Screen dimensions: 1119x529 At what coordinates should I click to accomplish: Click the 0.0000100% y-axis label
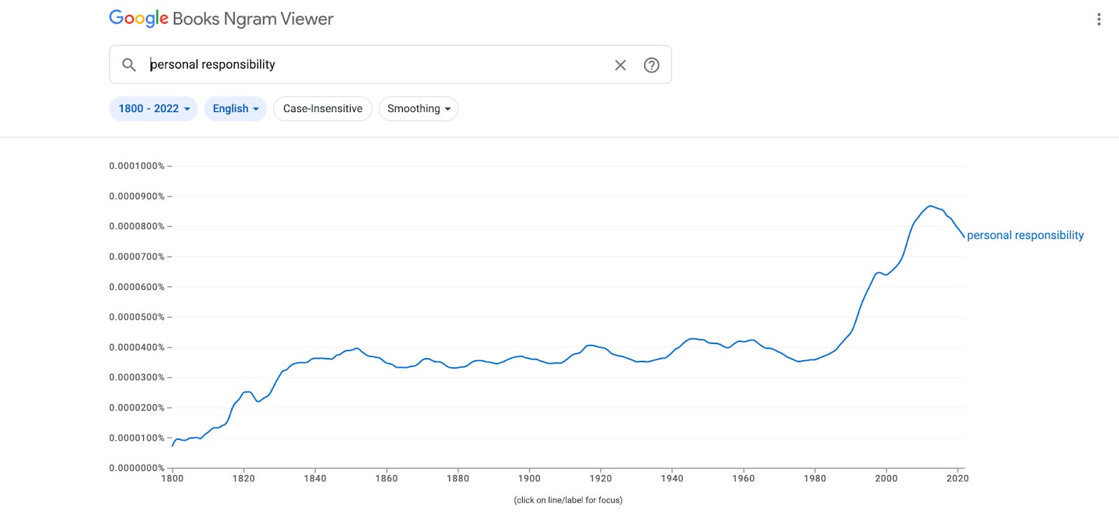137,437
